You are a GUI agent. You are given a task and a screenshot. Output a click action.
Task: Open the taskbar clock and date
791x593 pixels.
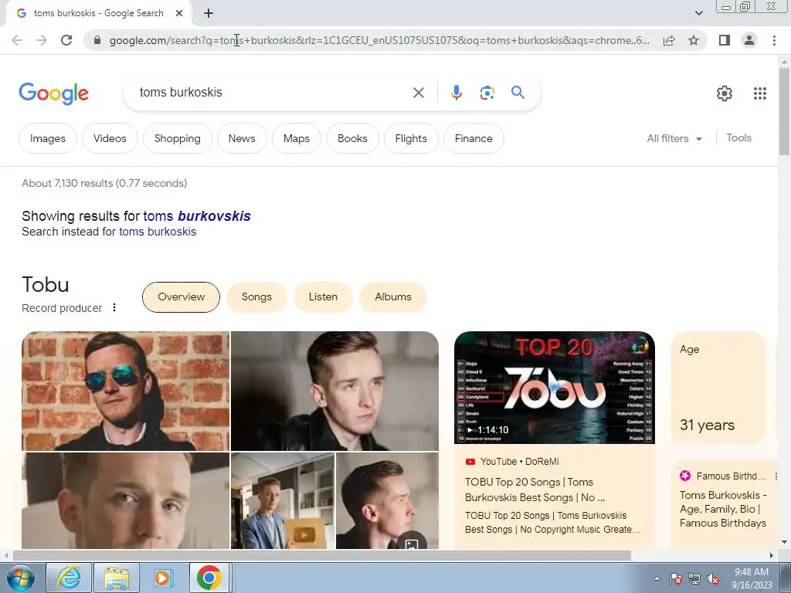tap(752, 578)
